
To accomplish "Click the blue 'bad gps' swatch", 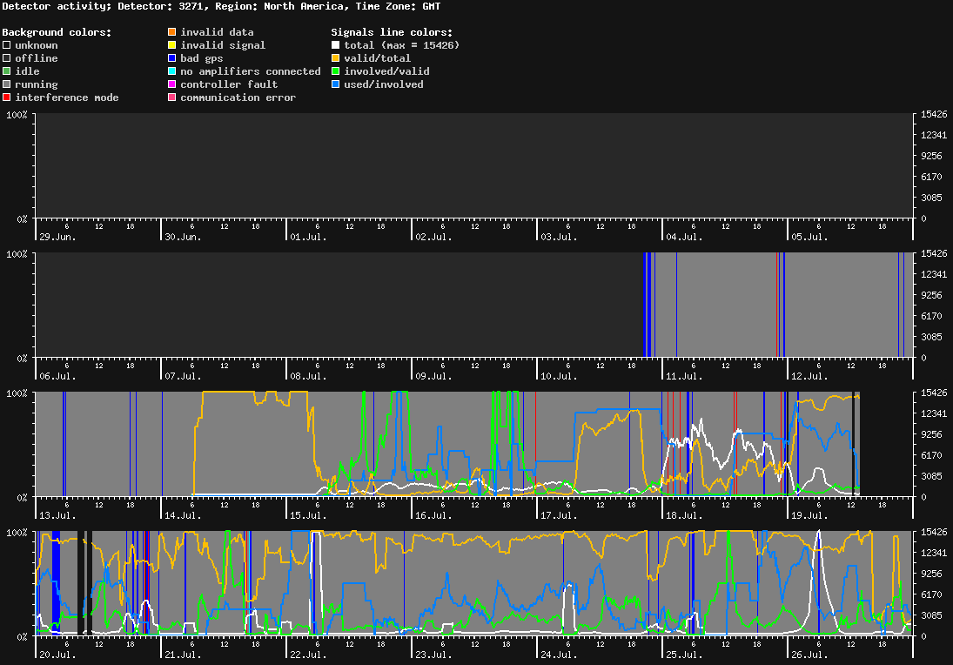I will pyautogui.click(x=172, y=57).
